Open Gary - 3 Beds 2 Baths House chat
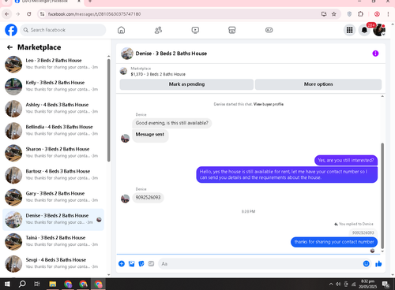Viewport: 395px width, 290px height. (54, 197)
